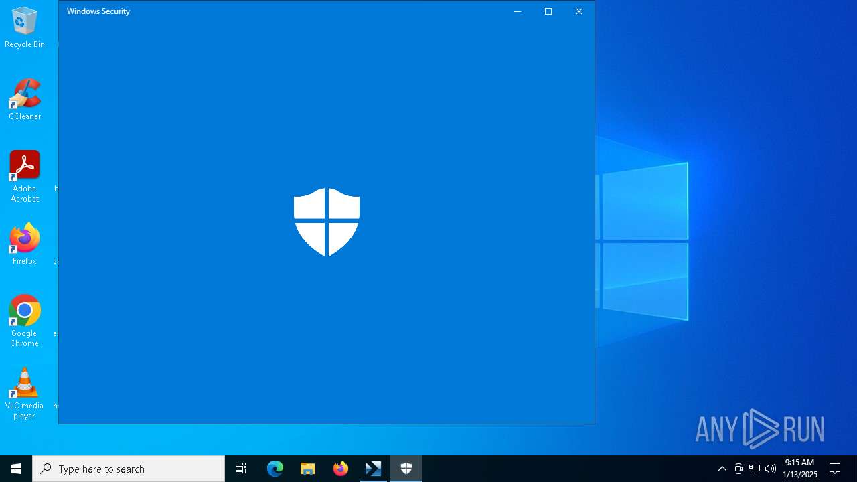Screen dimensions: 857x482
Task: Click the meet-now tray icon
Action: pos(738,469)
